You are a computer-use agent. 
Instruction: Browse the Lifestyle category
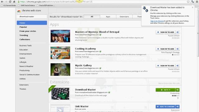point(23,62)
